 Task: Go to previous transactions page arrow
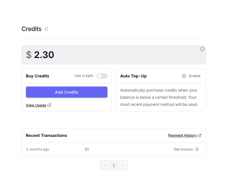point(105,165)
